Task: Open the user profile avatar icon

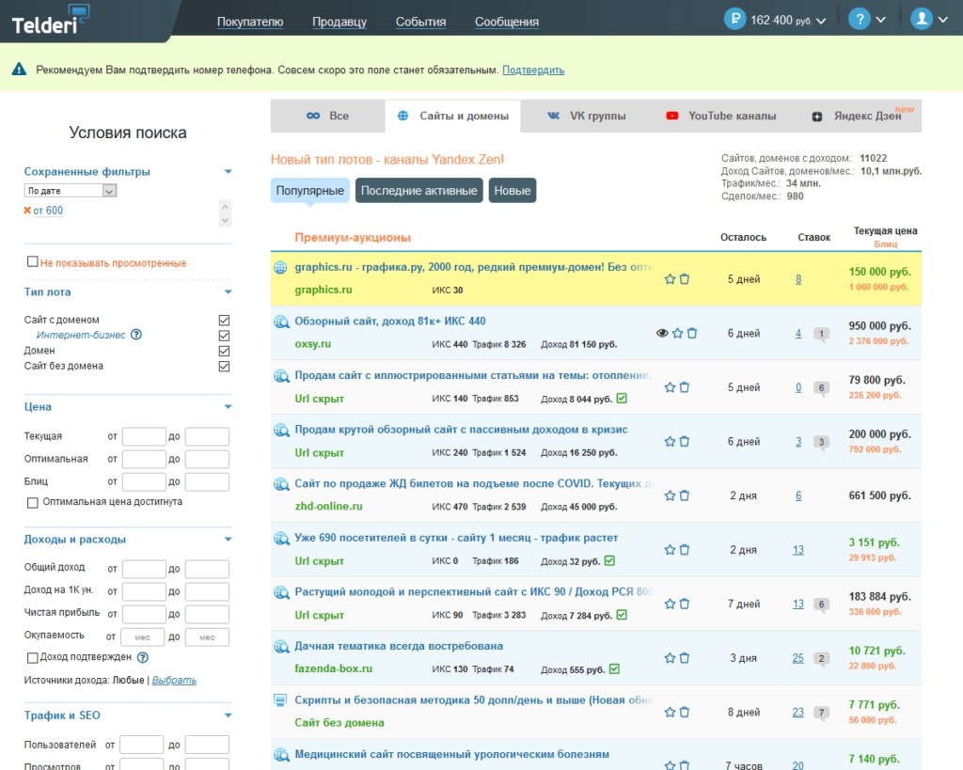Action: [x=922, y=19]
